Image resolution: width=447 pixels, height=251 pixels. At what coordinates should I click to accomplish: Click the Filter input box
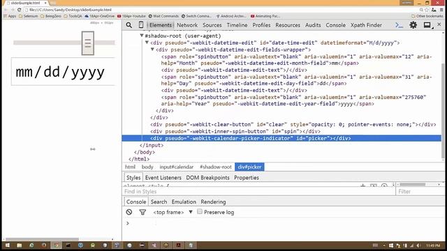pos(420,192)
